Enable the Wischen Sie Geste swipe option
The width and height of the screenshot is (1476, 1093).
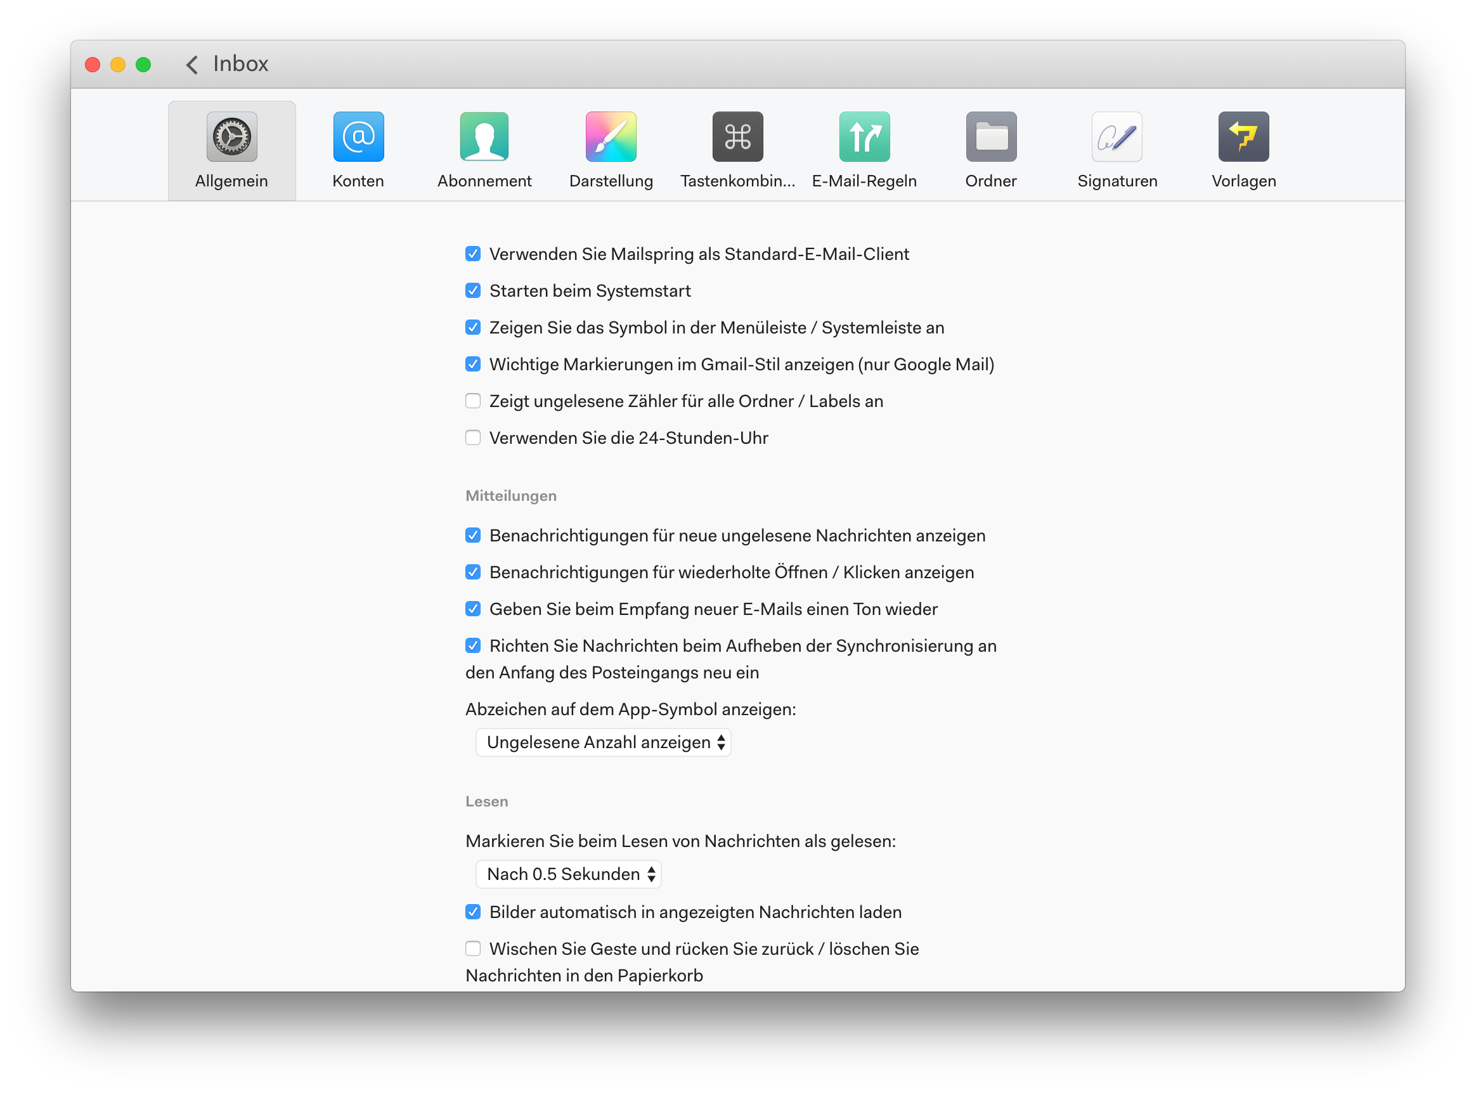coord(473,948)
